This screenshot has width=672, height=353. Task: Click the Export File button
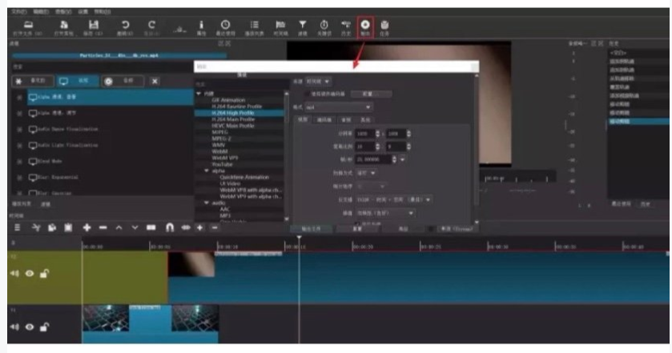click(x=304, y=228)
